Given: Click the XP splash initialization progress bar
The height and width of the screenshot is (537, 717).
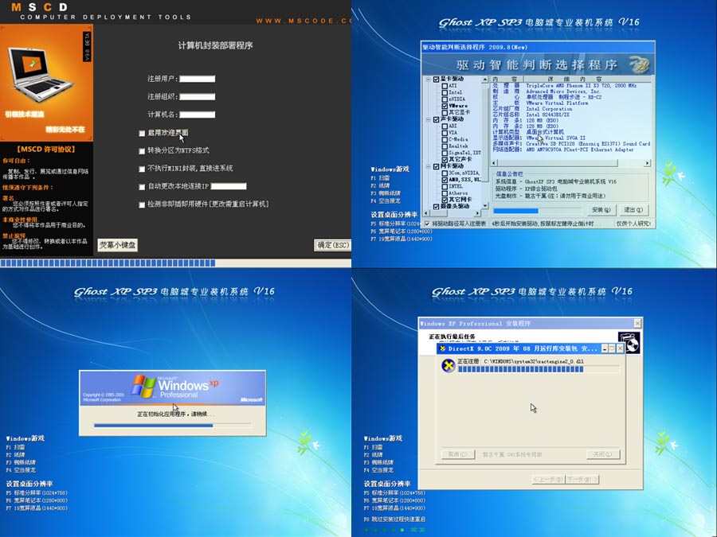Looking at the screenshot, I should [x=172, y=425].
